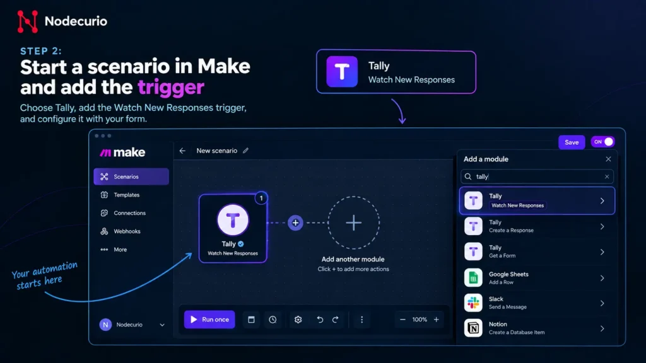Zoom out with the minus button
The height and width of the screenshot is (363, 646).
tap(402, 320)
